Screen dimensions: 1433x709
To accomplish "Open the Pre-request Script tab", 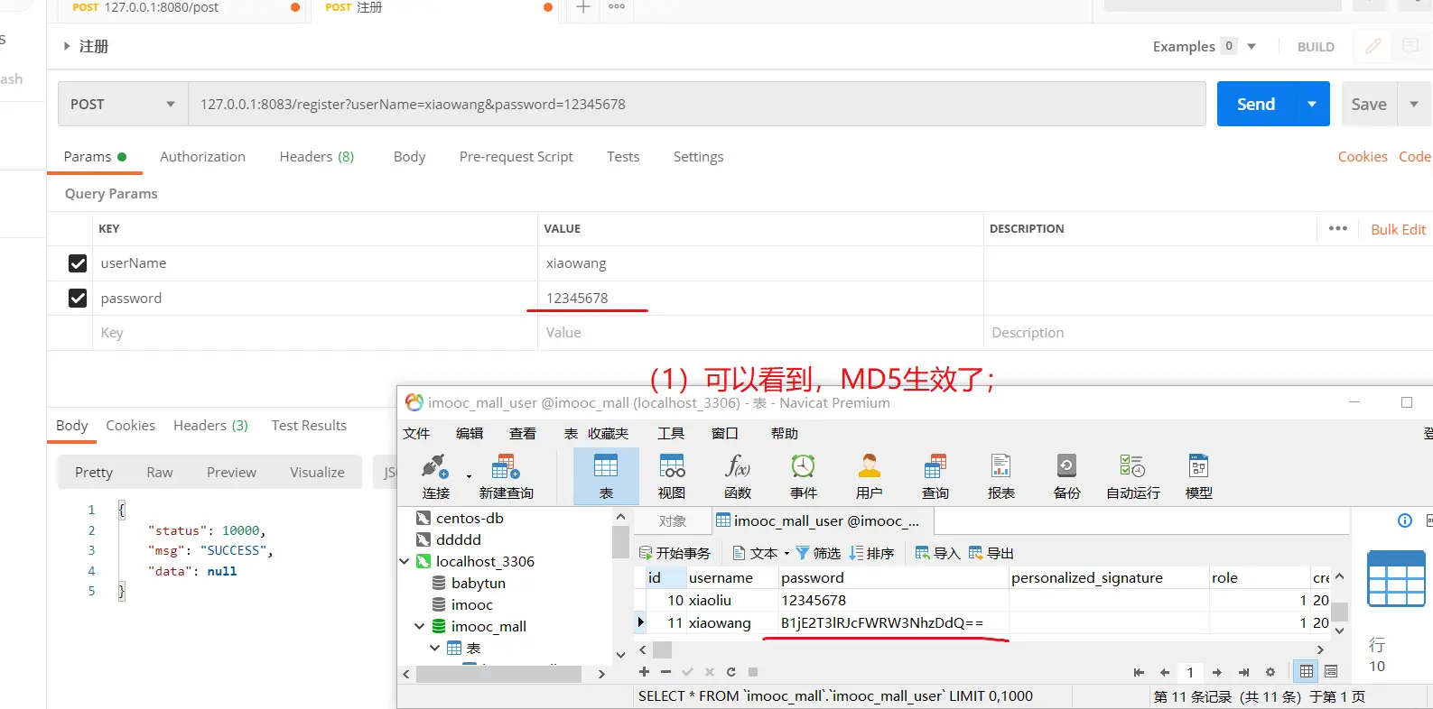I will pos(516,156).
